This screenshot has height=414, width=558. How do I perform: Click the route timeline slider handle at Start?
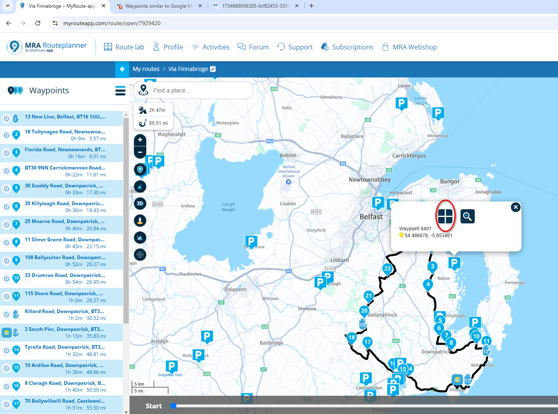173,406
